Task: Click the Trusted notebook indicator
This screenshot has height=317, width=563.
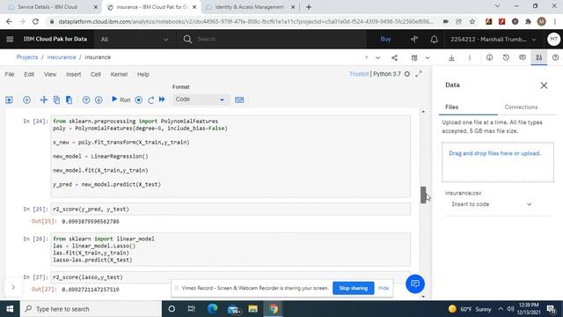Action: tap(359, 74)
